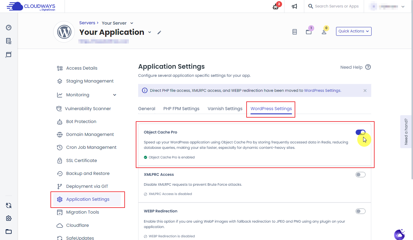
Task: Open the user account dropdown arrow
Action: [403, 6]
